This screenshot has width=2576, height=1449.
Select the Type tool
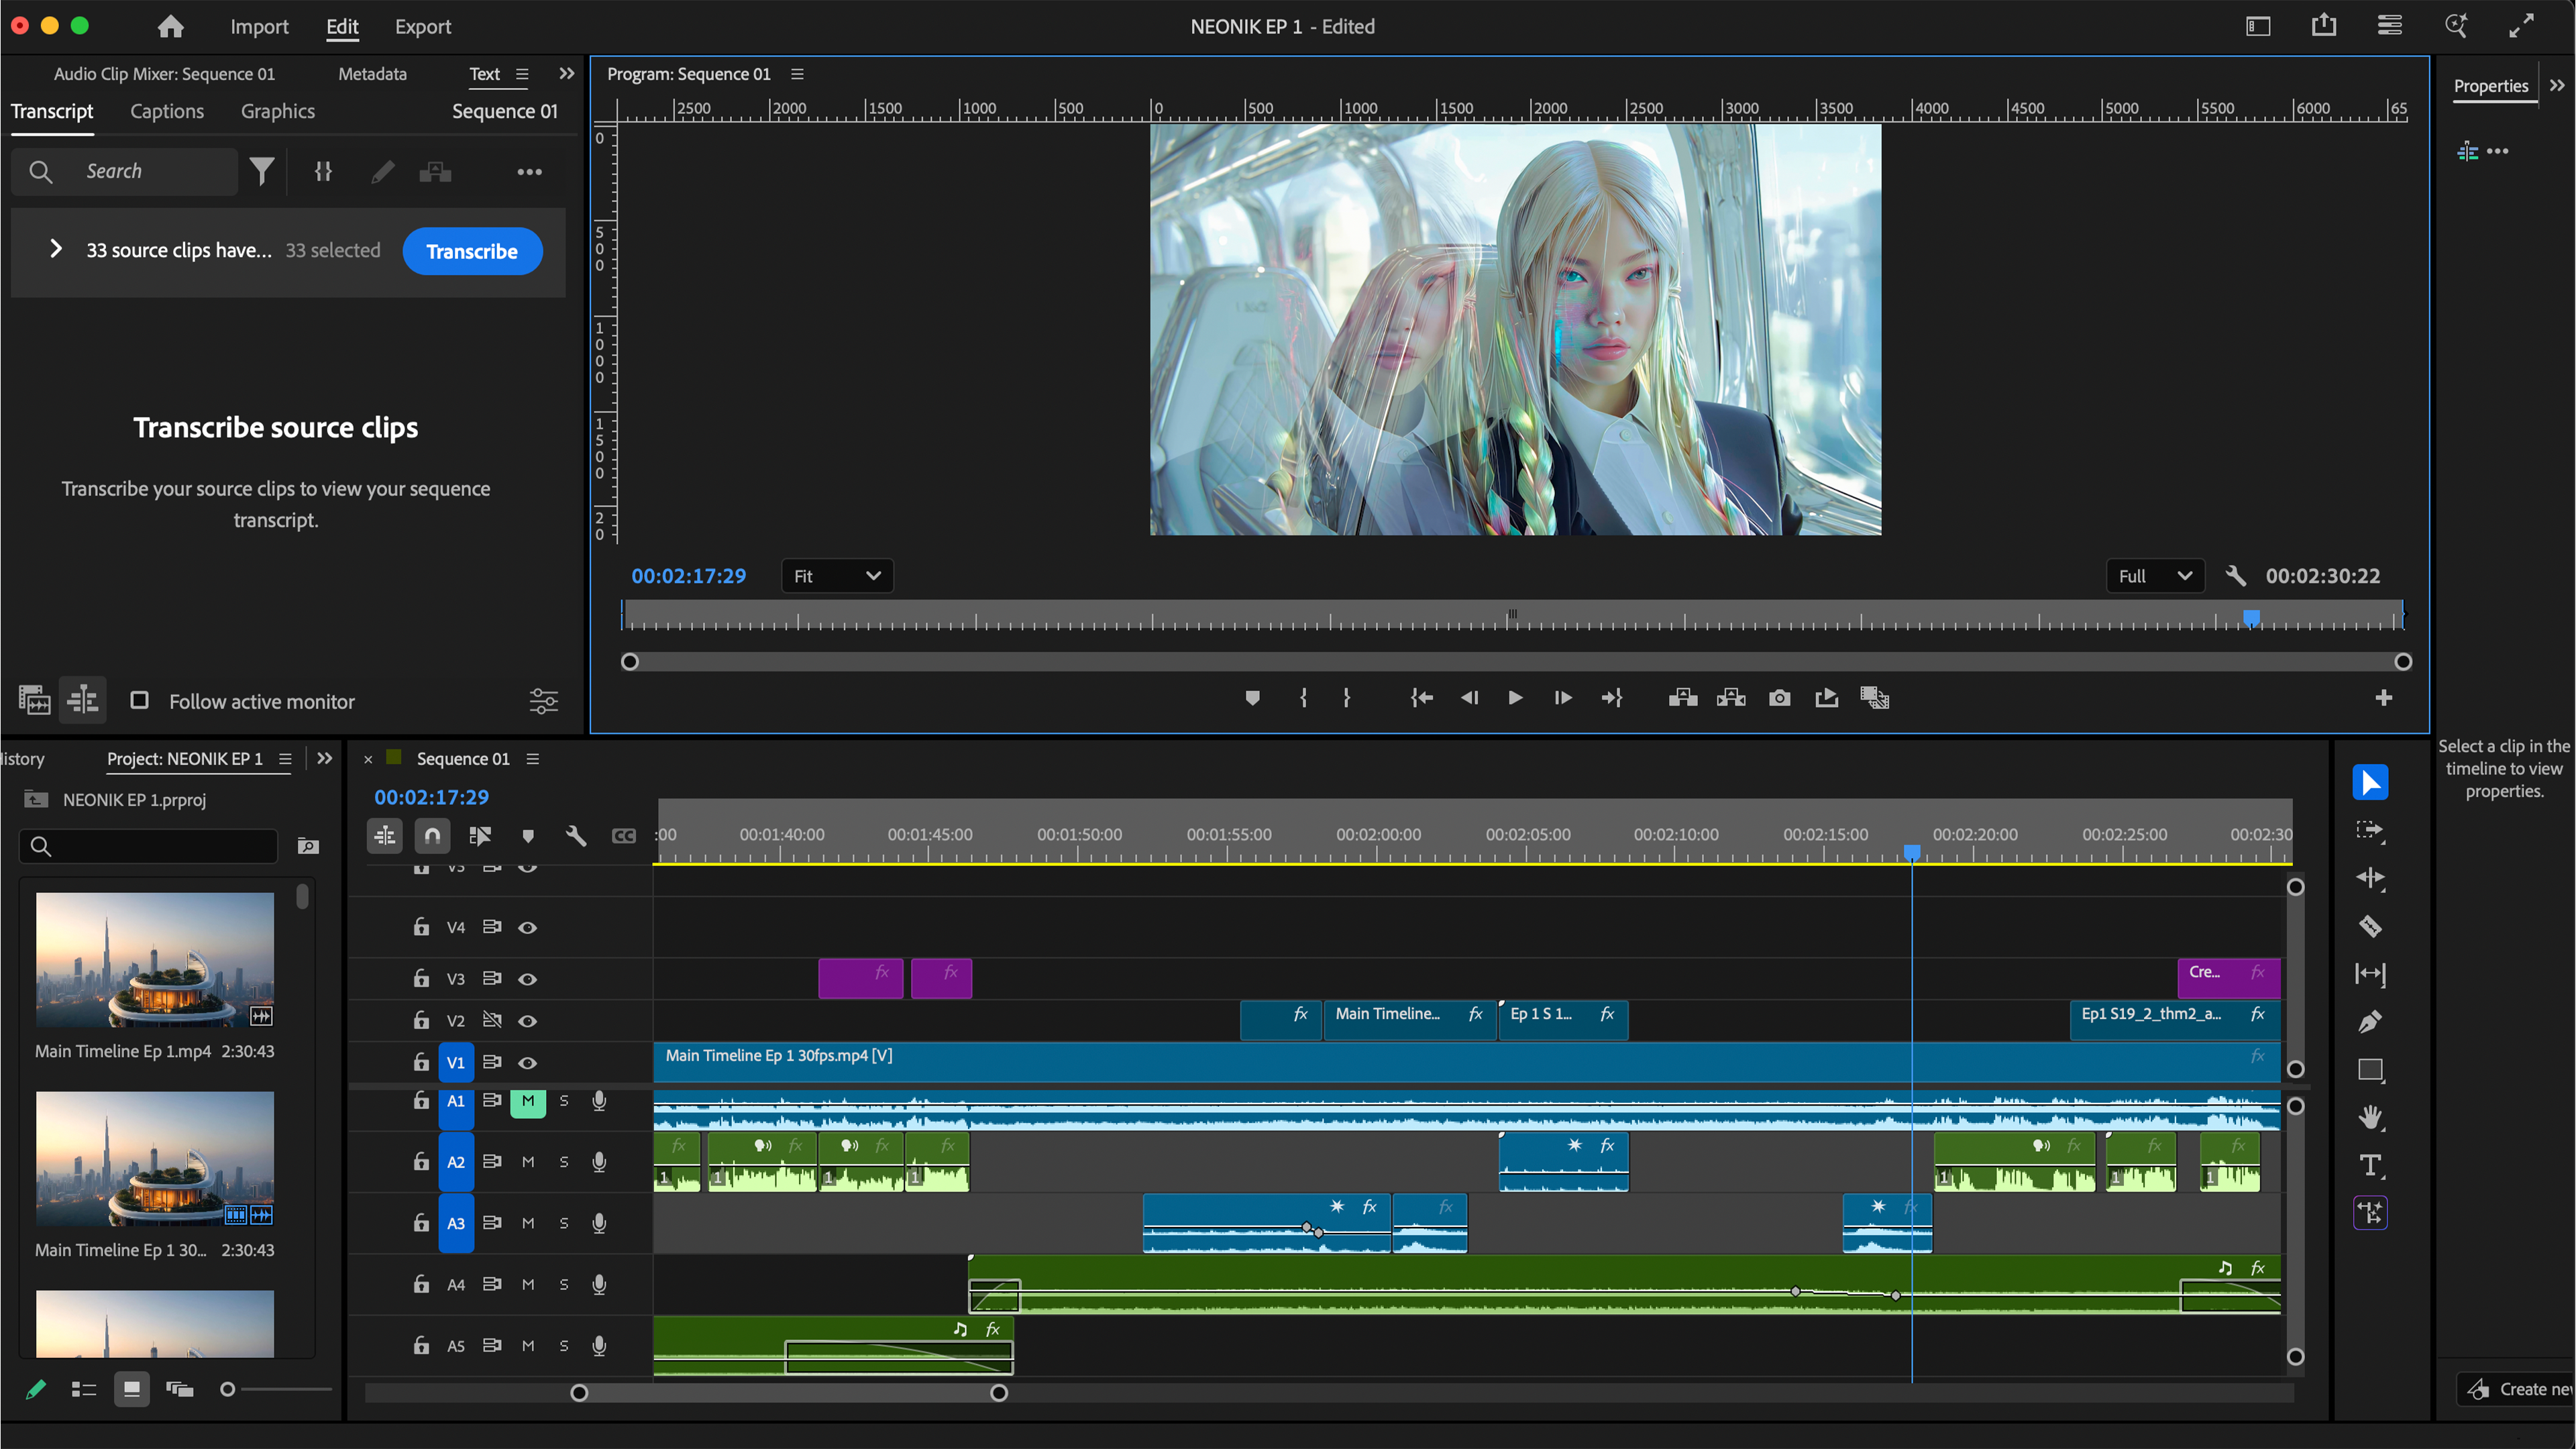(2370, 1165)
